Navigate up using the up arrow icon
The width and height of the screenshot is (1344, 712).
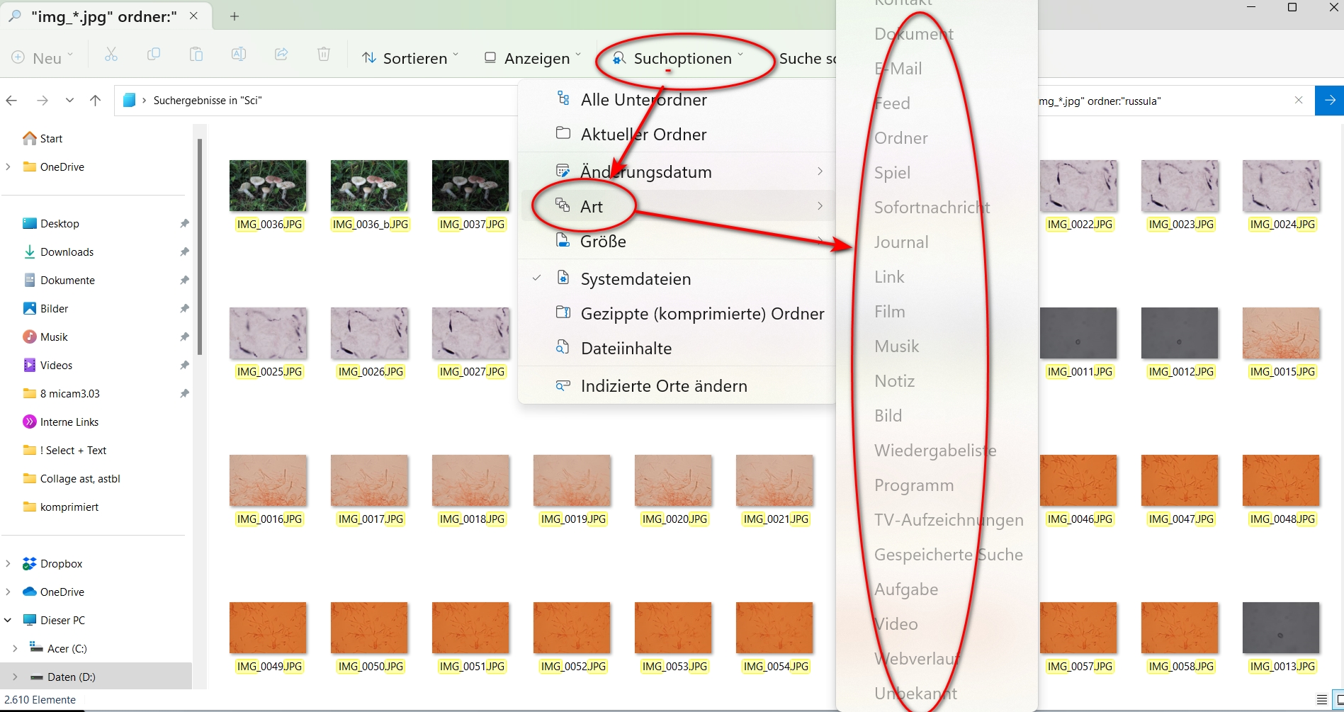click(x=96, y=101)
